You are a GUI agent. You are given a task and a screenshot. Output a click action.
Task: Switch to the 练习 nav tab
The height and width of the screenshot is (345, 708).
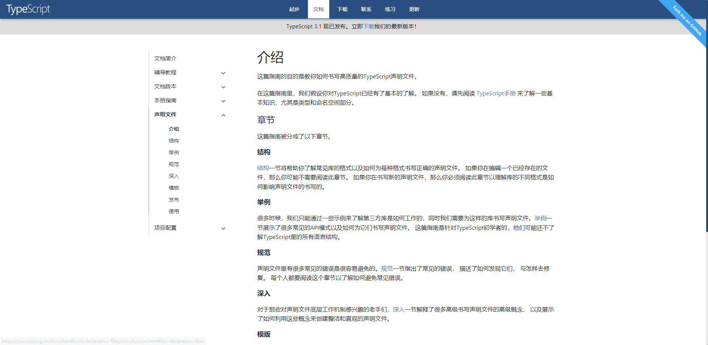coord(390,9)
